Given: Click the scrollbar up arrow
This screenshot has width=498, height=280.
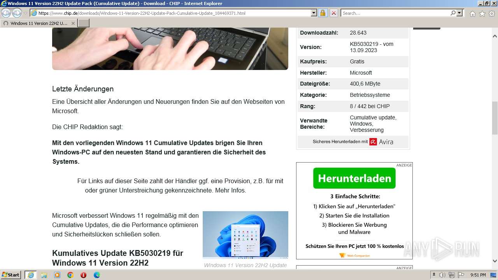Looking at the screenshot, I should (x=495, y=37).
